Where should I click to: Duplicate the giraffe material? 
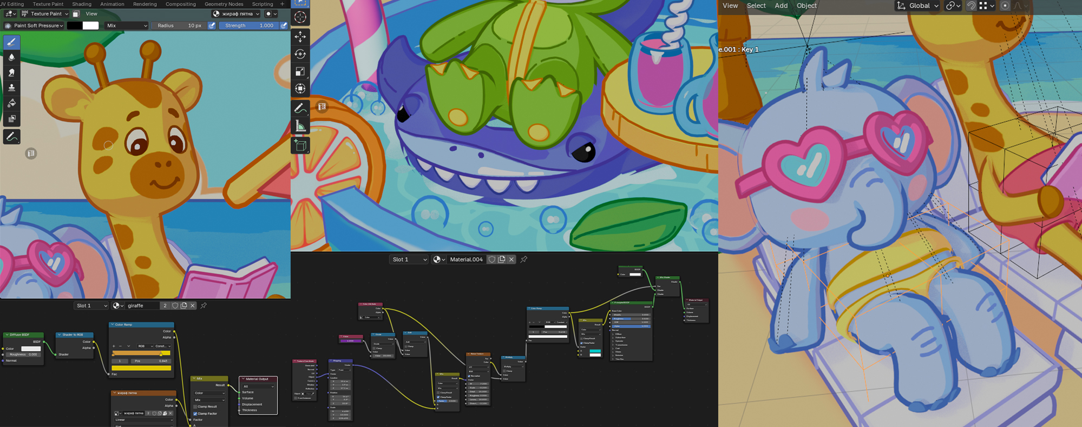(x=184, y=306)
